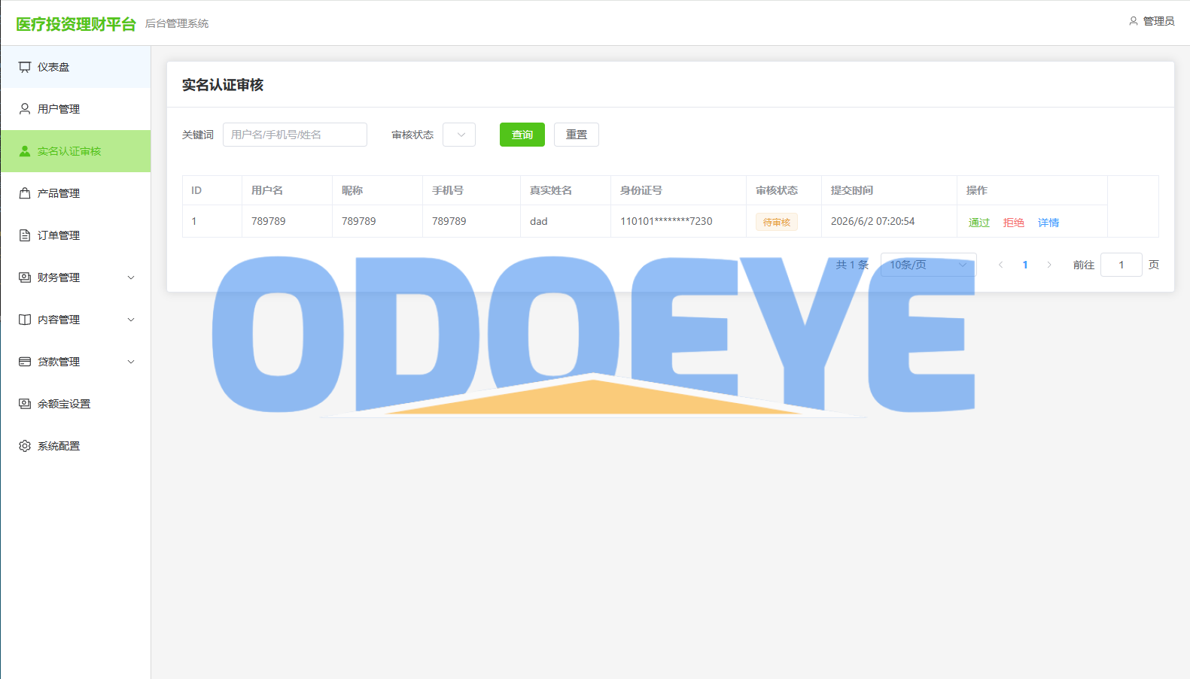Screen dimensions: 1190x679
Task: Click the person icon beside 实名认证审核
Action: 25,151
